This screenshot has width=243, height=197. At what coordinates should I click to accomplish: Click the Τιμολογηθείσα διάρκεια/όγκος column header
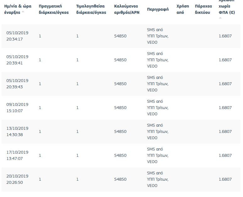91,9
